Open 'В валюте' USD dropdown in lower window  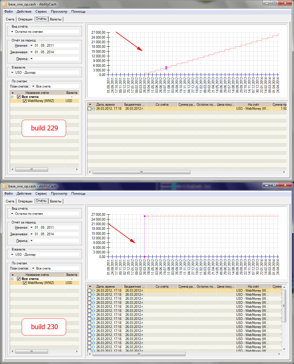pyautogui.click(x=12, y=255)
